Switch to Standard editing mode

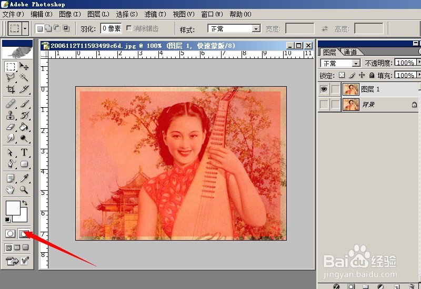tap(11, 234)
